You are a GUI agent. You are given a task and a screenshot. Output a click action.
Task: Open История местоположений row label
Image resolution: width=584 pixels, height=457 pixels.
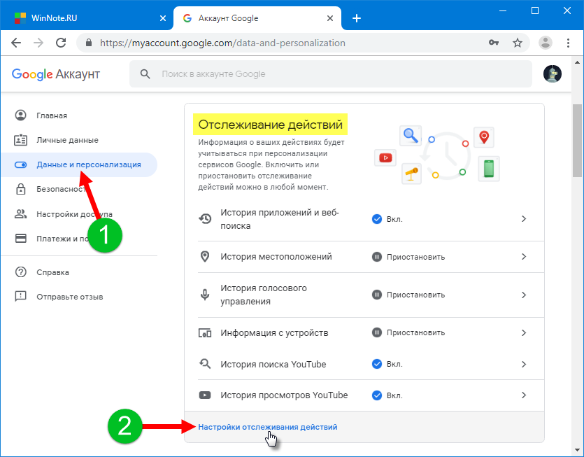(x=276, y=256)
